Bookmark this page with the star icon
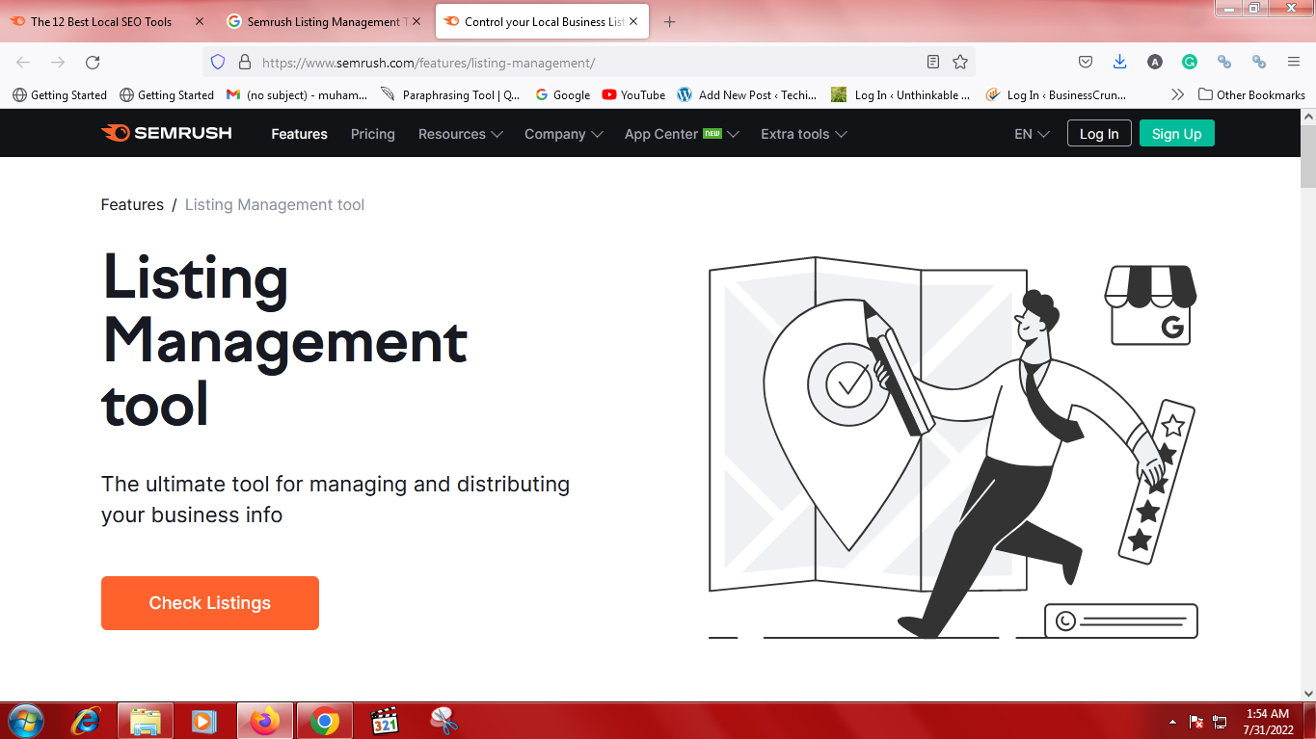 pyautogui.click(x=960, y=62)
